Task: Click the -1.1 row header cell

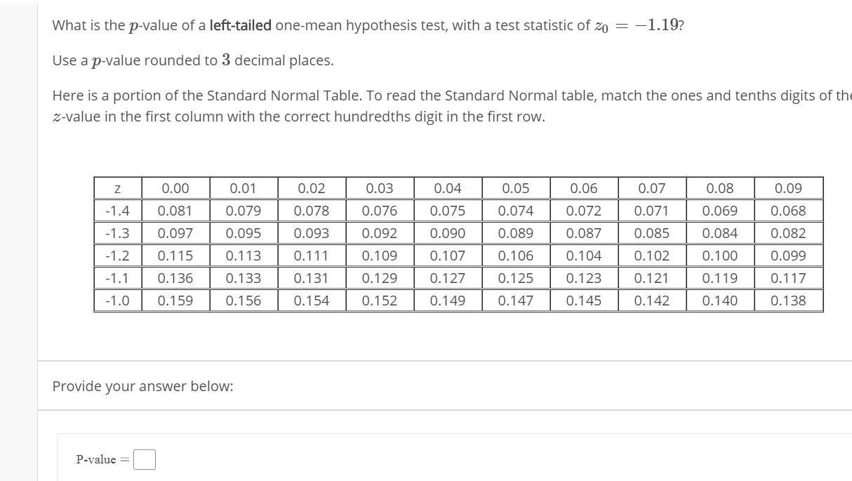Action: click(x=118, y=278)
